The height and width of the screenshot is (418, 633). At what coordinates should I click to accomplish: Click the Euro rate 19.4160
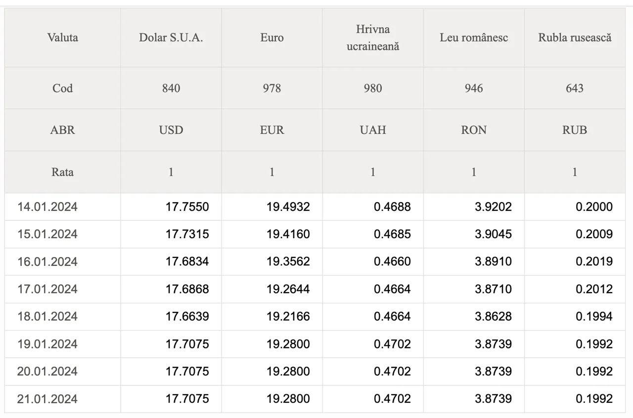288,234
